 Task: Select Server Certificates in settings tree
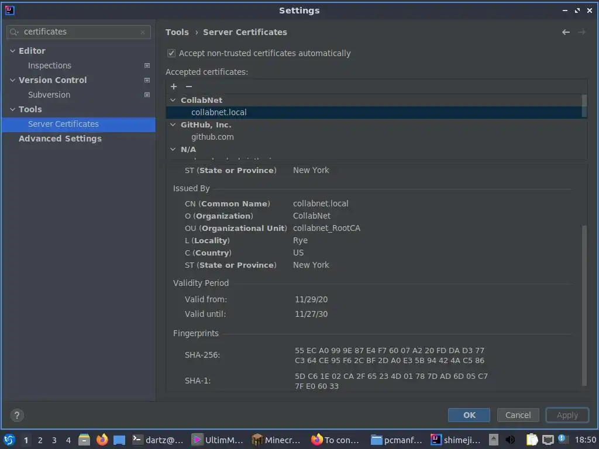pos(78,124)
